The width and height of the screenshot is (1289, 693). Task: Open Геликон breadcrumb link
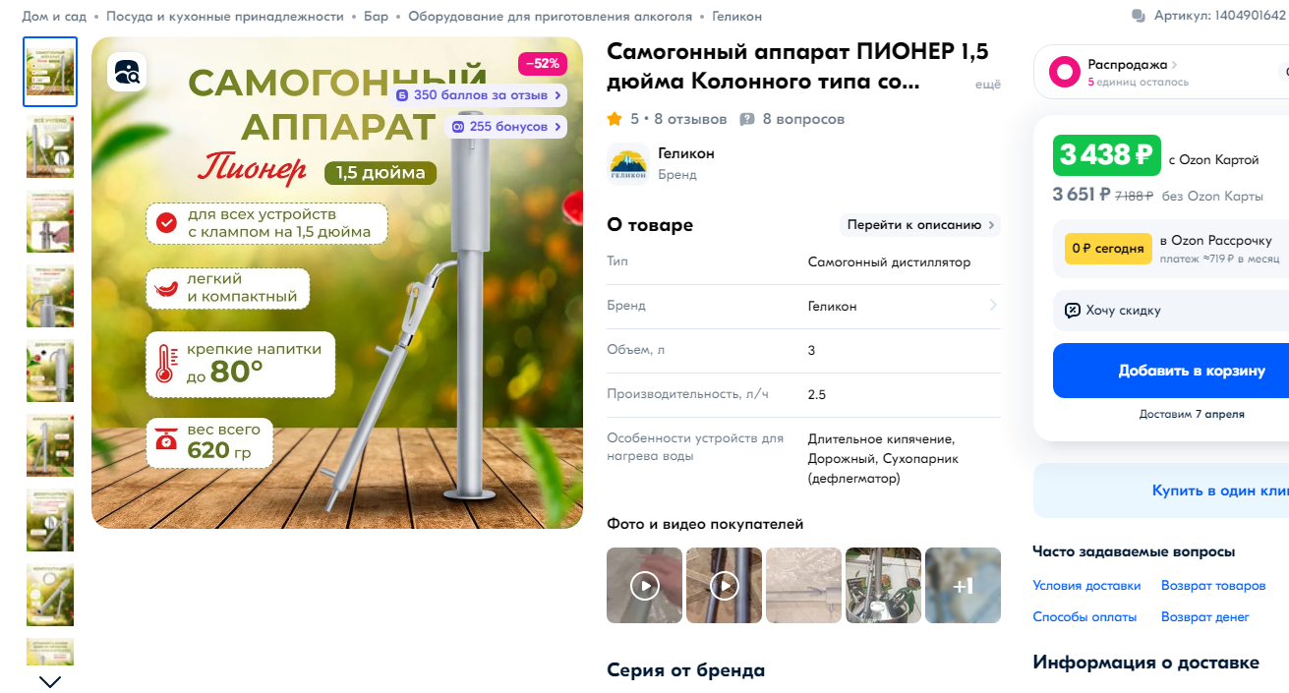click(x=736, y=17)
